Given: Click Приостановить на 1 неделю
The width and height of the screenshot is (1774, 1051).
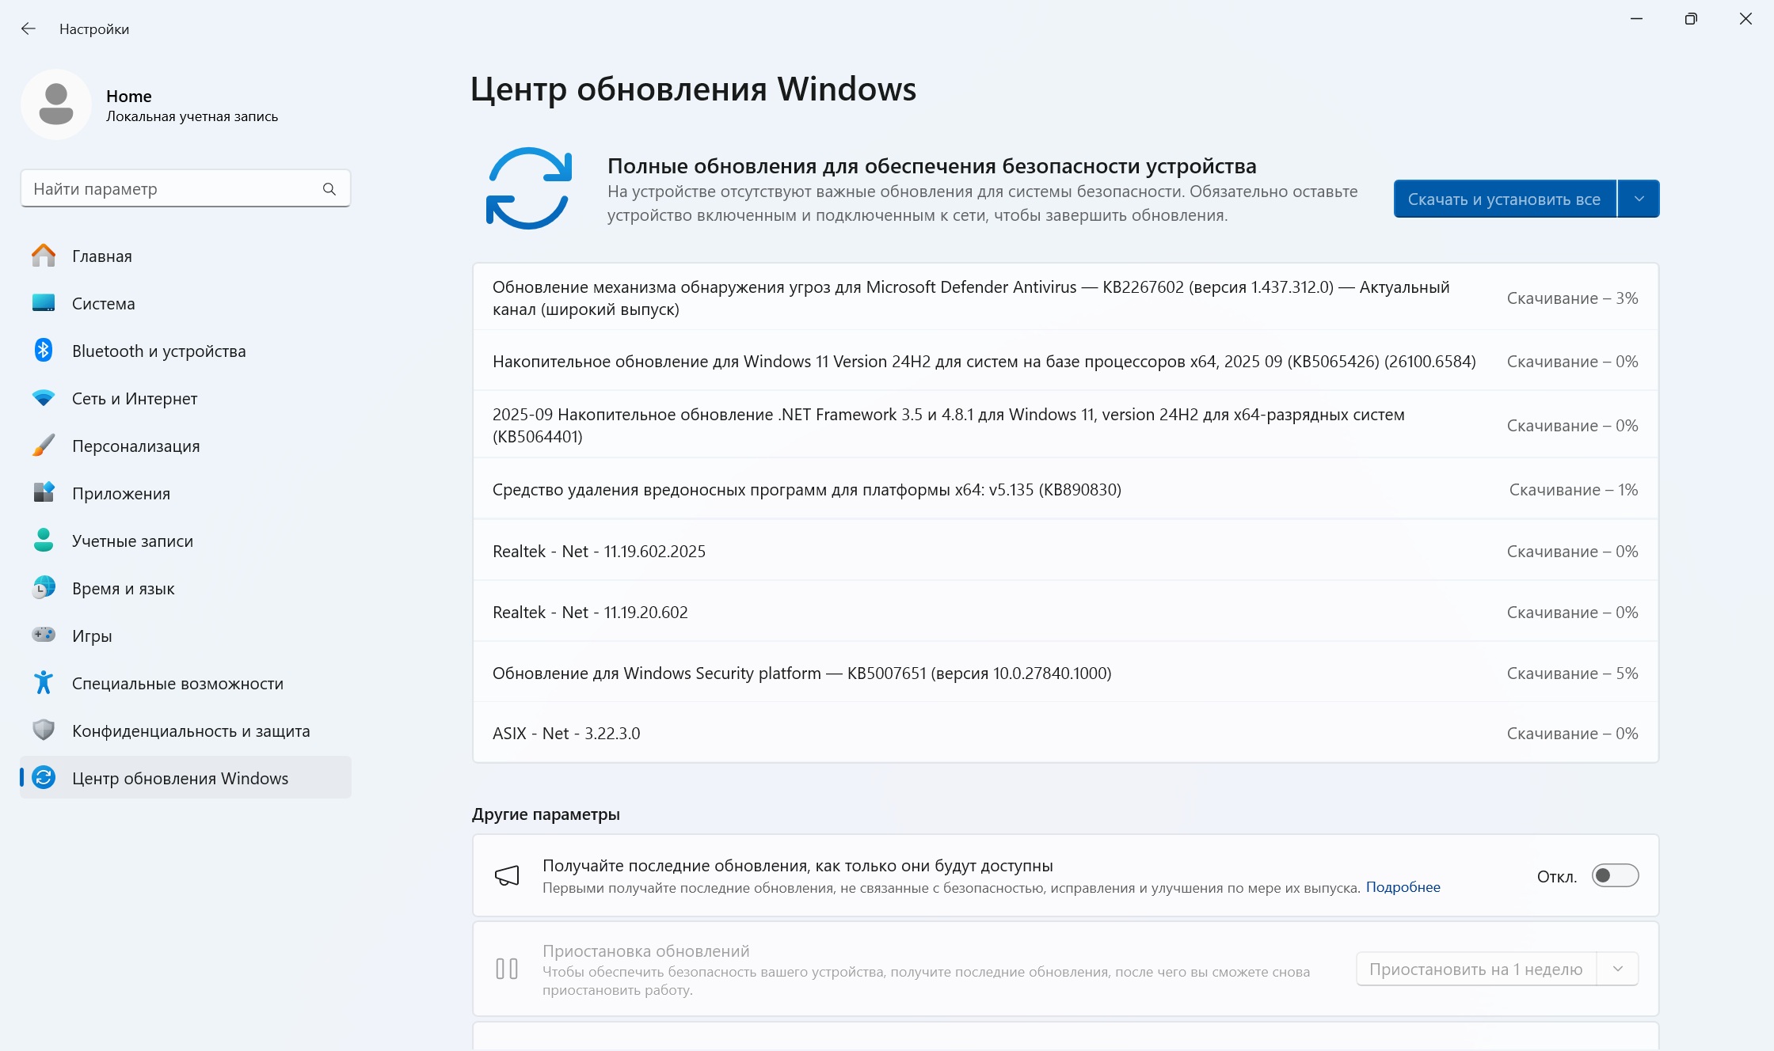Looking at the screenshot, I should 1476,969.
